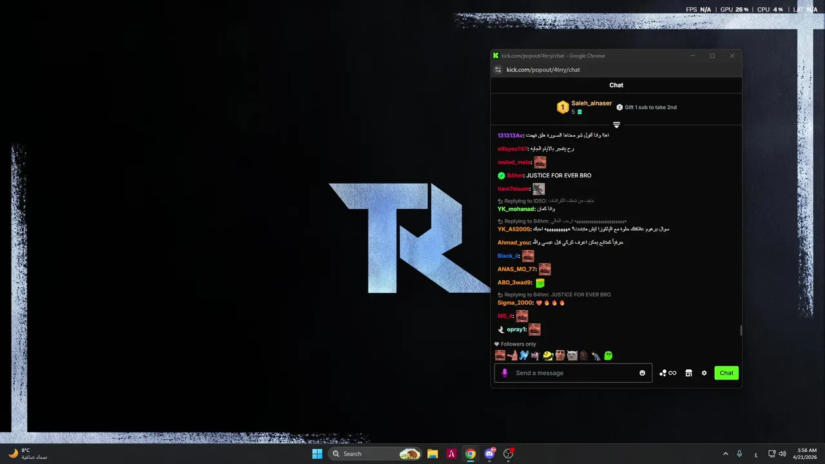Insert the pigeon bird quick emote
Viewport: 825px width, 464px height.
pos(596,355)
